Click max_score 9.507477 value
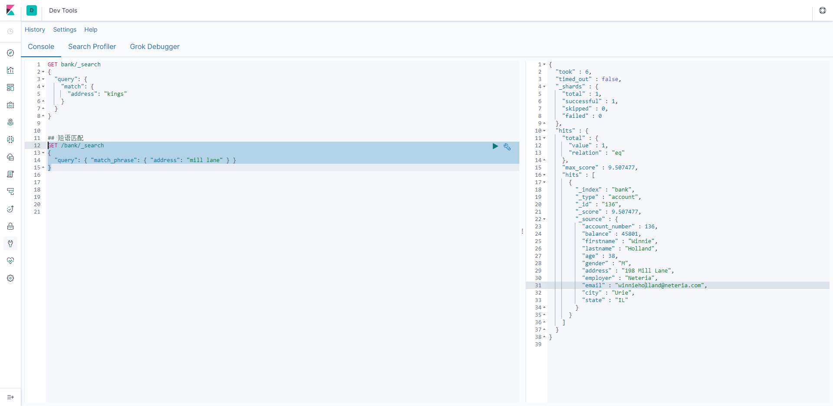833x406 pixels. pyautogui.click(x=621, y=168)
